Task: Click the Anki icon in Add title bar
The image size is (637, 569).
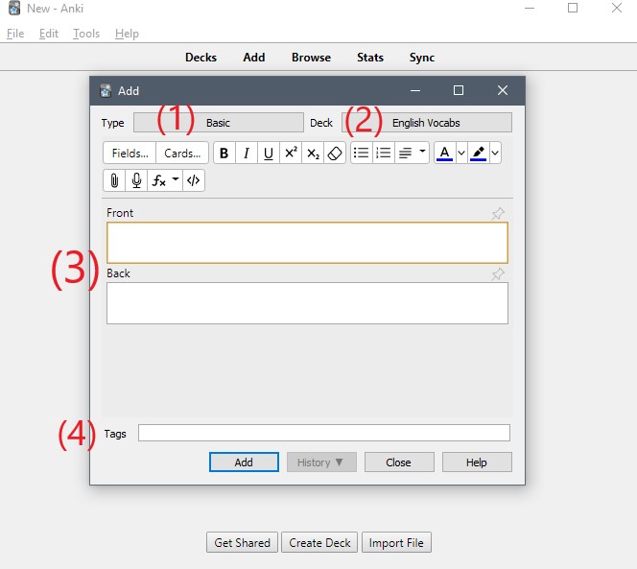Action: (x=106, y=90)
